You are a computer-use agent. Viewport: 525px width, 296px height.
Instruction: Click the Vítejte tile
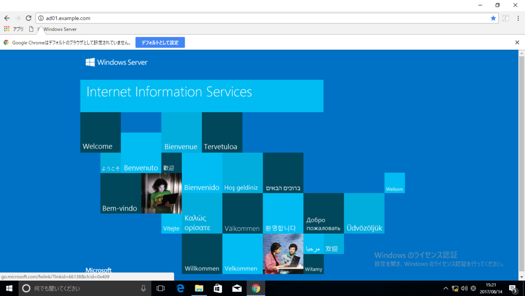coord(171,223)
